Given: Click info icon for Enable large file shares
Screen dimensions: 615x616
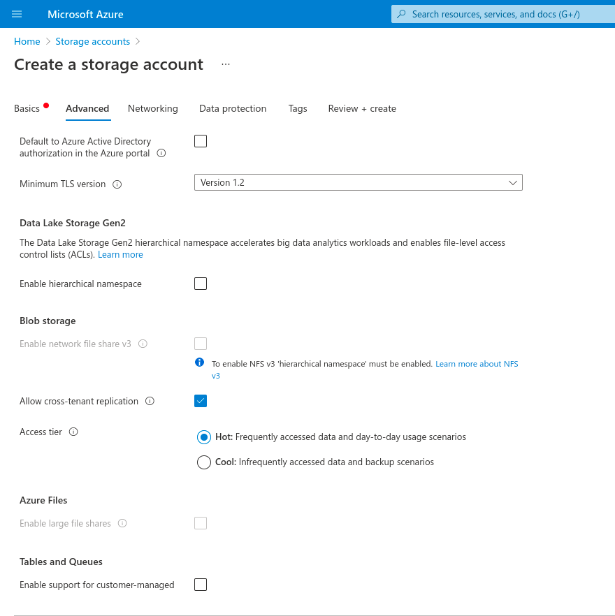Looking at the screenshot, I should pyautogui.click(x=122, y=524).
